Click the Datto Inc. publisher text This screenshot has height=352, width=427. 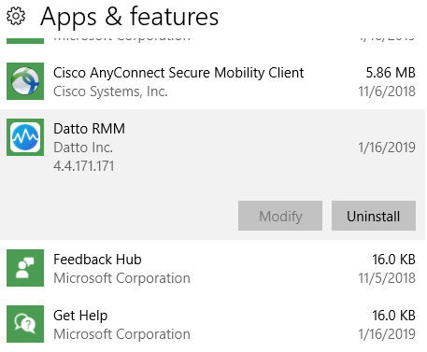pyautogui.click(x=83, y=148)
